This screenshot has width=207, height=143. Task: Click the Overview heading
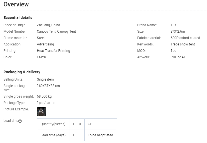click(x=16, y=4)
